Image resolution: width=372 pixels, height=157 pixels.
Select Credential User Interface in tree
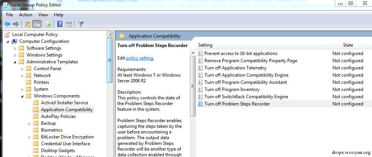(65, 144)
